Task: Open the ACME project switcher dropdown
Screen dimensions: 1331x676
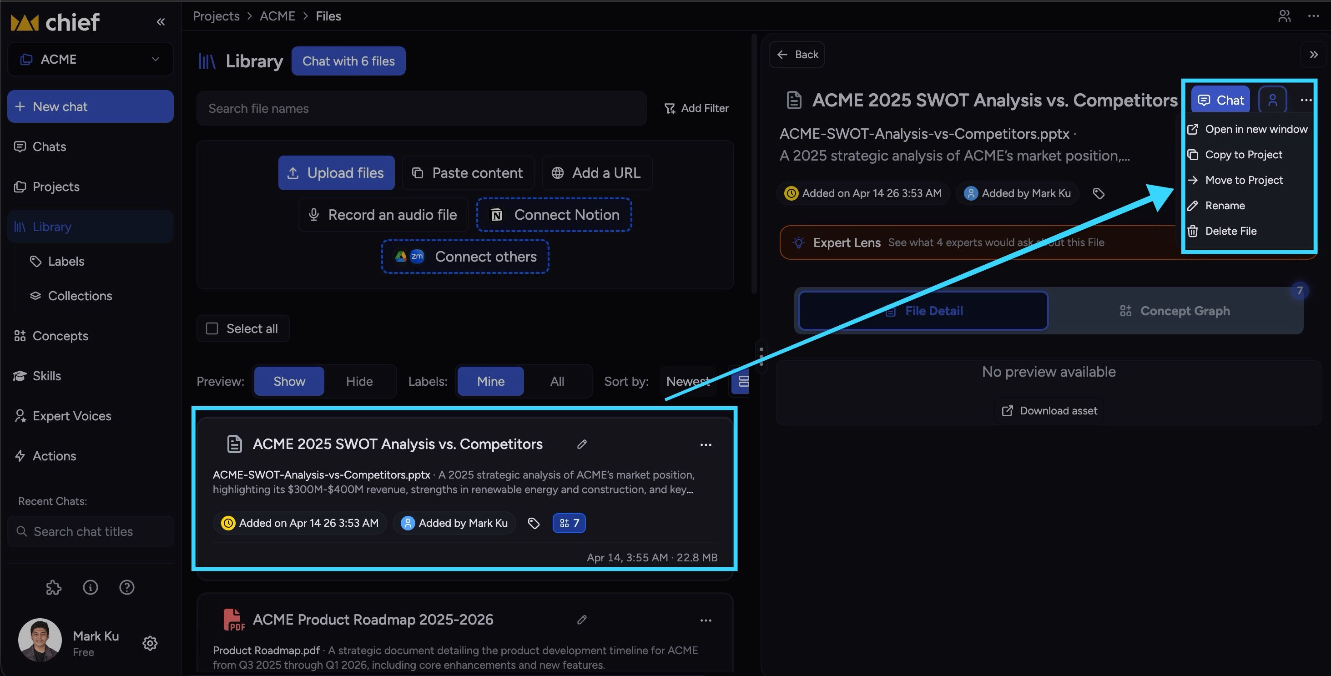Action: coord(91,60)
